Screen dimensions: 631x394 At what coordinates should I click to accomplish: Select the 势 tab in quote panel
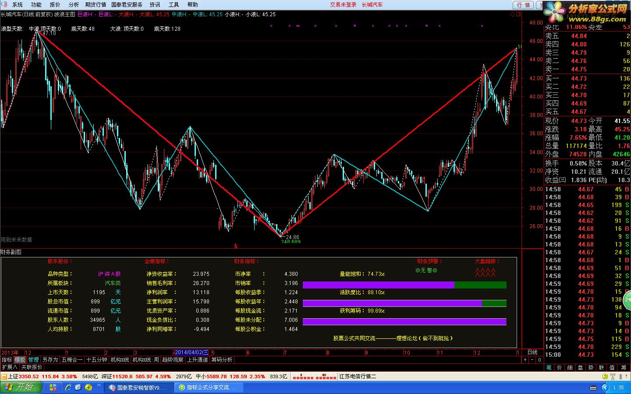(x=591, y=368)
